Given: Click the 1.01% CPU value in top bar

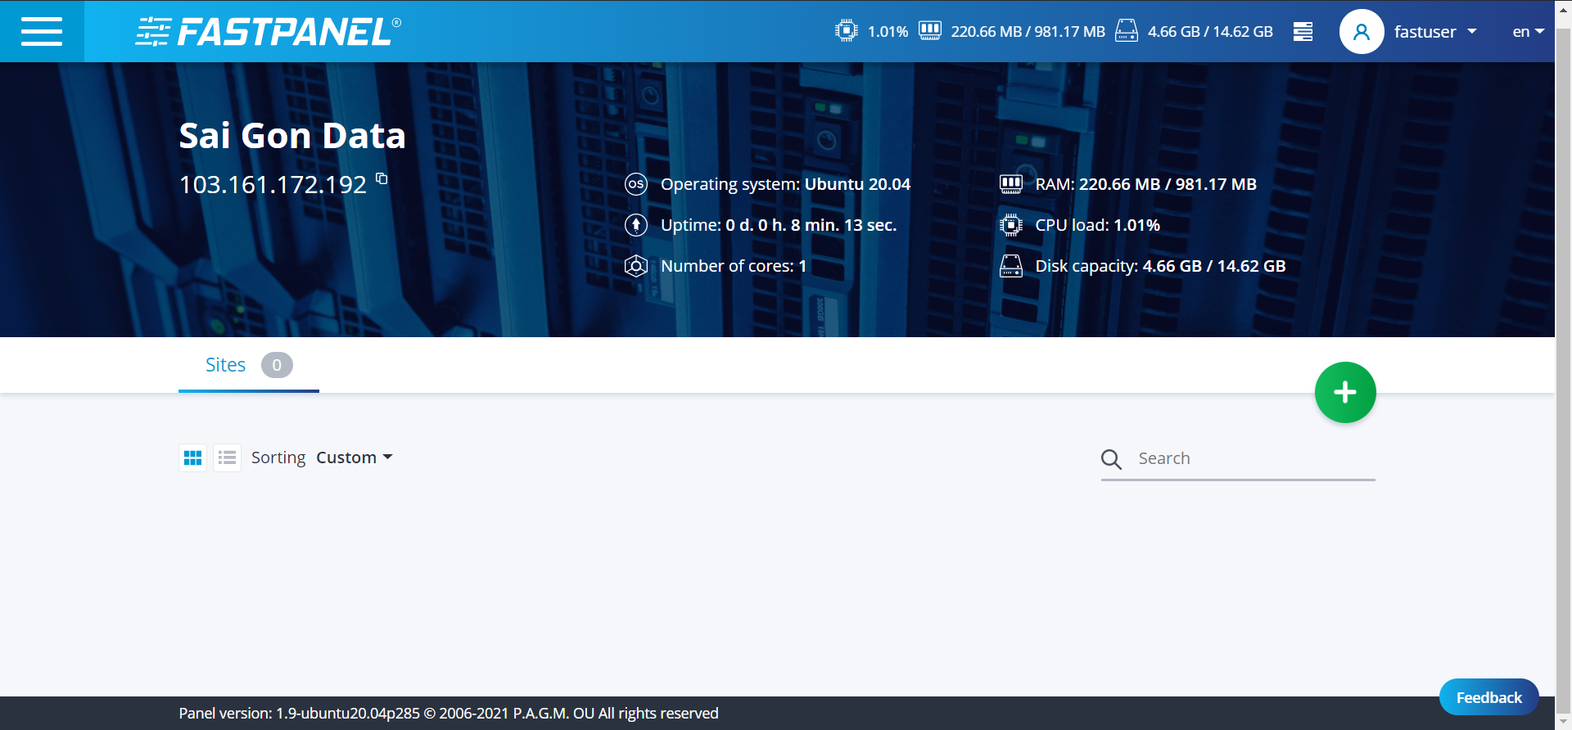Looking at the screenshot, I should [888, 32].
